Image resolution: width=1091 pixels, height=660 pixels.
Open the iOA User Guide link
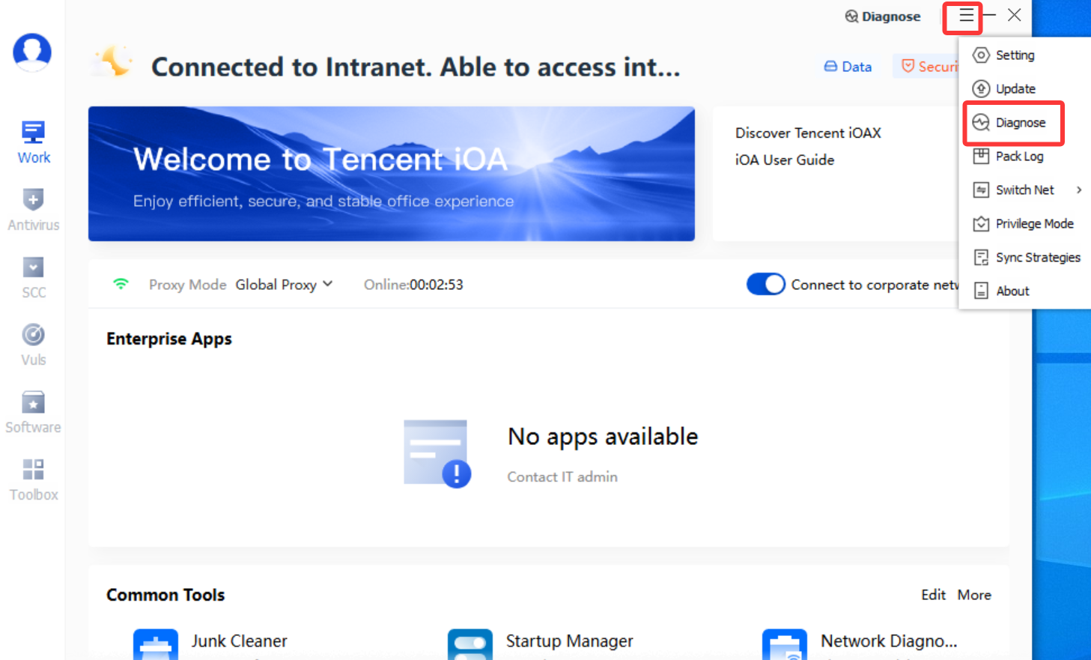tap(784, 160)
